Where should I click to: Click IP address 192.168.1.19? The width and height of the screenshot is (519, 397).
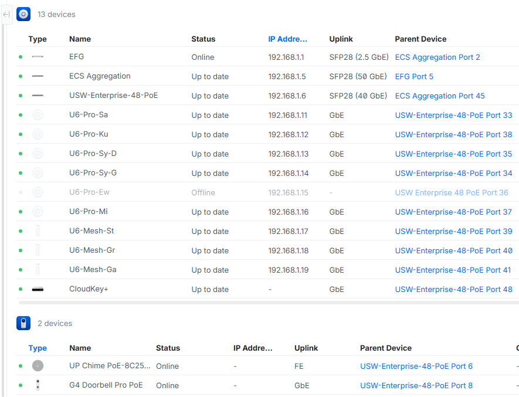(289, 270)
